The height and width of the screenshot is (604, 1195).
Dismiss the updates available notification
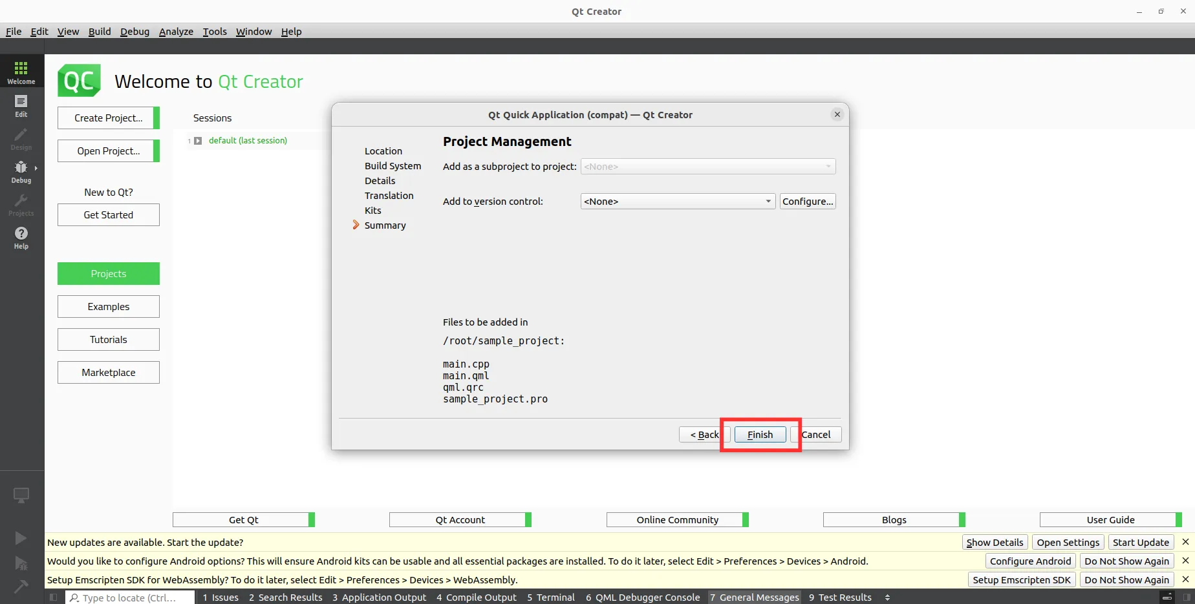pyautogui.click(x=1185, y=542)
